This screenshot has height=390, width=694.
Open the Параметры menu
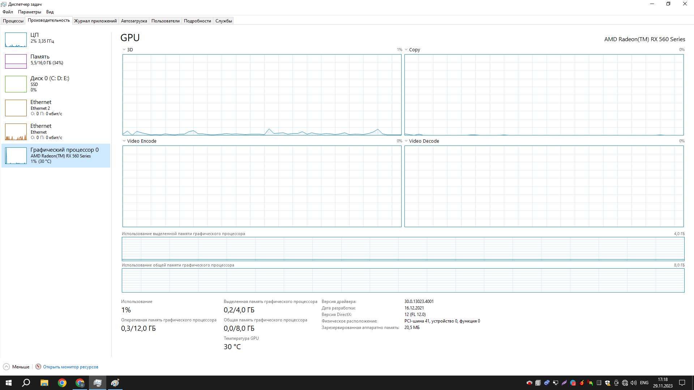click(30, 12)
